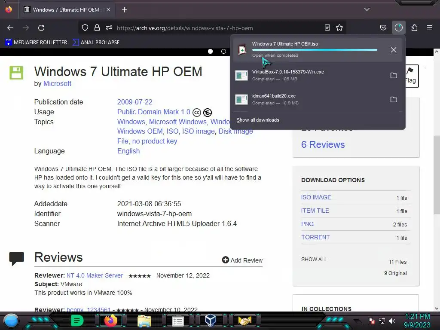Open idman641build20.exe download
Image resolution: width=440 pixels, height=330 pixels.
309,99
